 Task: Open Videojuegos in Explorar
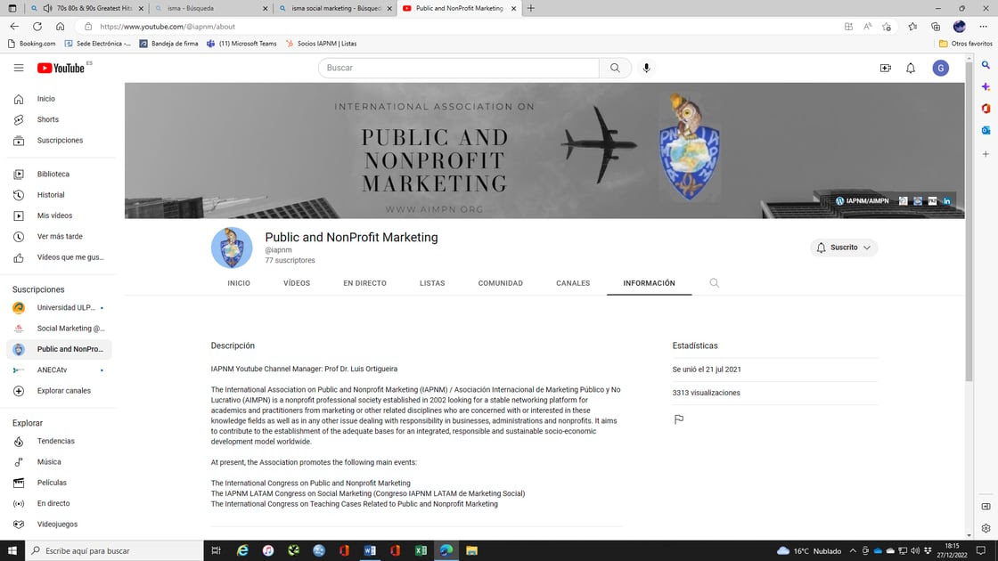coord(59,524)
